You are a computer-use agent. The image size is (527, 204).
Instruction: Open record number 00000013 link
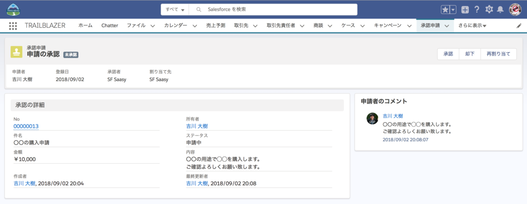26,126
